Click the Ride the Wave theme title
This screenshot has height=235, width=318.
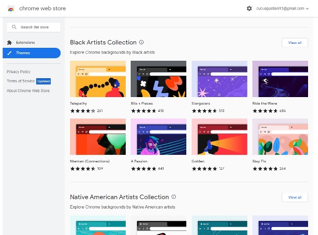265,104
